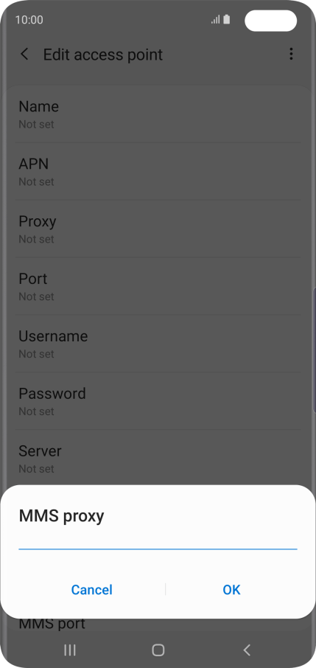Open the Username setting
This screenshot has height=668, width=316.
(x=158, y=344)
